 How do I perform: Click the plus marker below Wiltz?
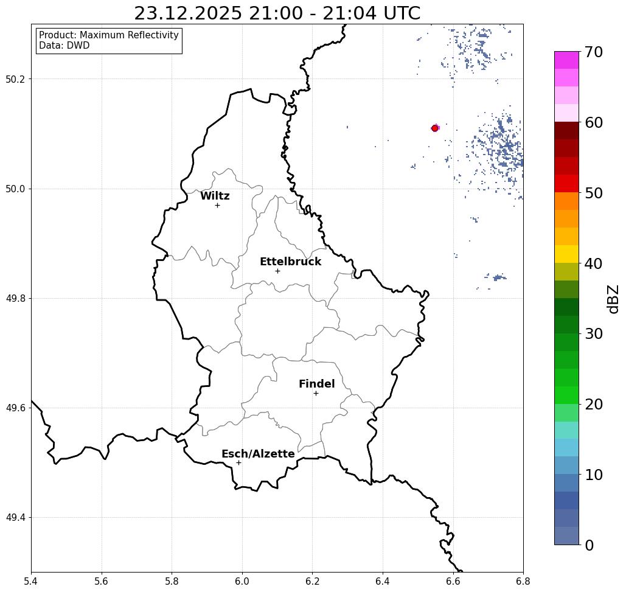pos(218,206)
